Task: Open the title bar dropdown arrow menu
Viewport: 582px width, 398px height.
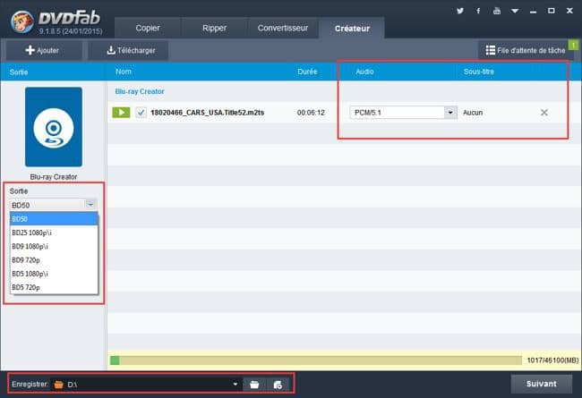Action: click(x=515, y=11)
